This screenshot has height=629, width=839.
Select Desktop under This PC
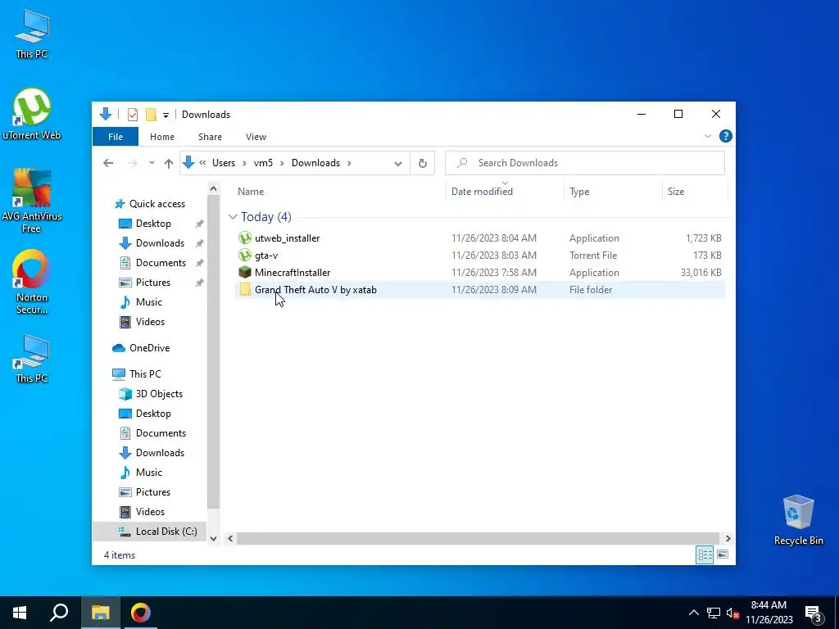(153, 414)
